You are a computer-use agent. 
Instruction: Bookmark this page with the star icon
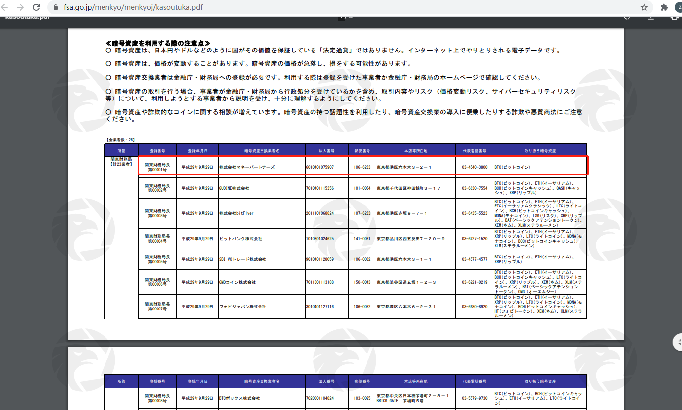(x=644, y=7)
